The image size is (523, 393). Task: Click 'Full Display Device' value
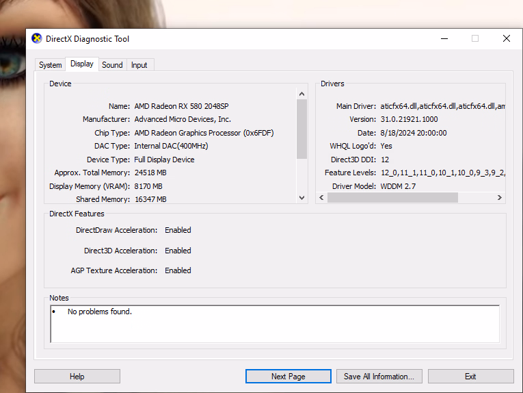pyautogui.click(x=164, y=160)
